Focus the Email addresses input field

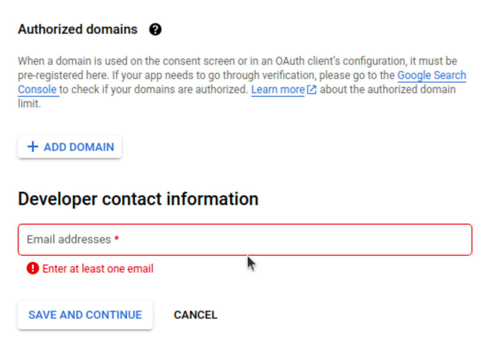(289, 240)
